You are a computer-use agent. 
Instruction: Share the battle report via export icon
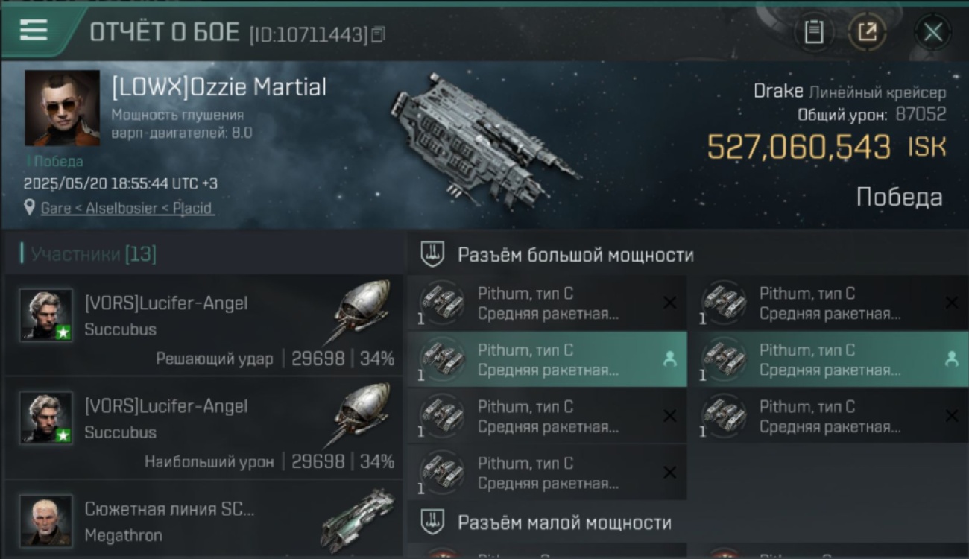point(867,32)
